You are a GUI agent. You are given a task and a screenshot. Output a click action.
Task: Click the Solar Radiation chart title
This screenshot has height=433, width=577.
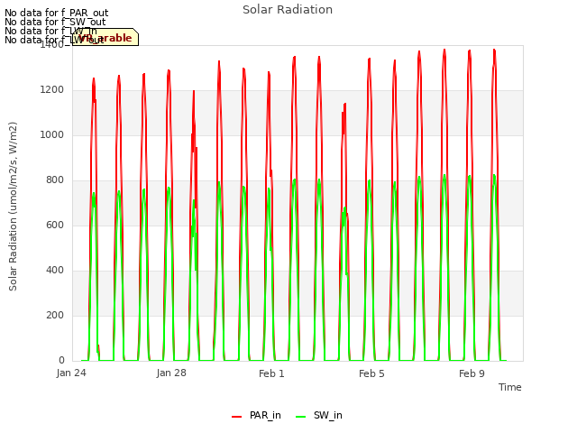tap(288, 10)
